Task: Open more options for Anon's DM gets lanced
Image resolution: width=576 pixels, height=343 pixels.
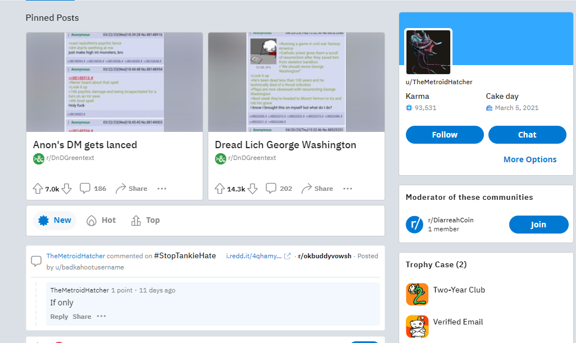Action: [x=162, y=189]
